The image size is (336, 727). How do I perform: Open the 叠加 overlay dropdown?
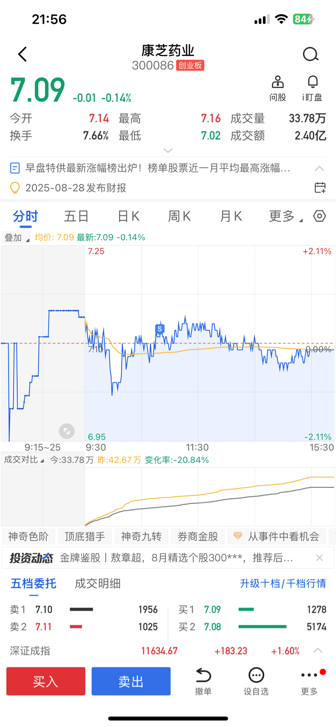point(16,238)
